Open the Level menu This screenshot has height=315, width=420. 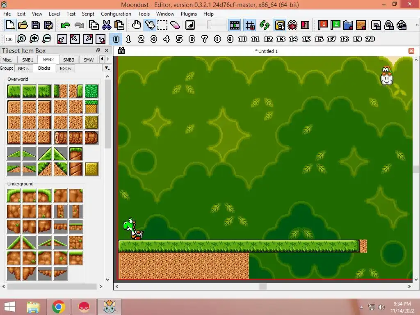click(x=54, y=14)
